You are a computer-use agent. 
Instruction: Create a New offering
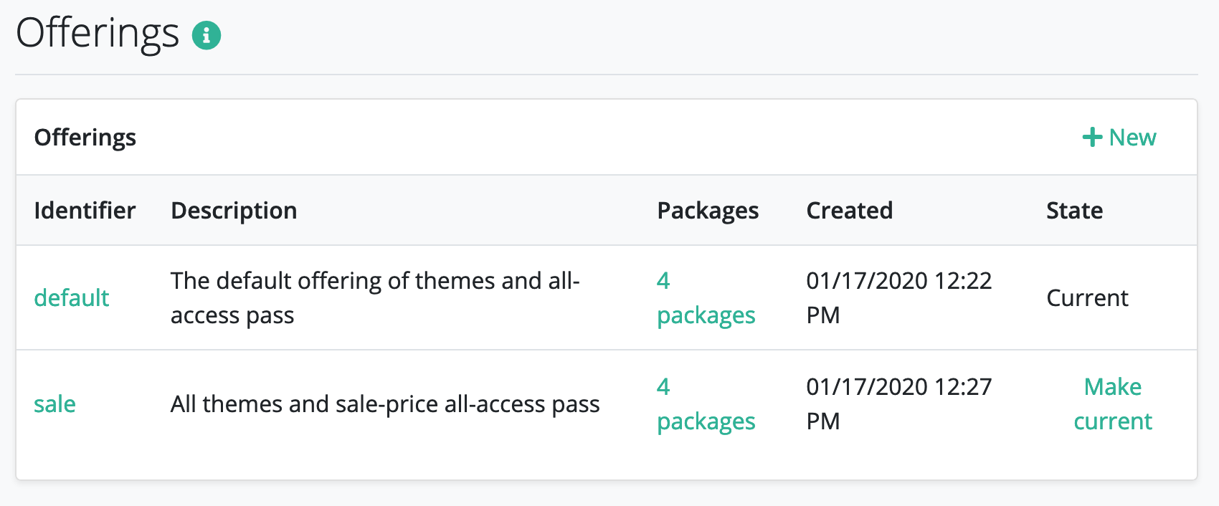tap(1119, 137)
